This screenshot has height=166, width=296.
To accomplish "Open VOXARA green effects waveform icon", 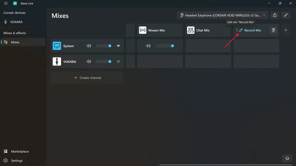I will pyautogui.click(x=118, y=62).
